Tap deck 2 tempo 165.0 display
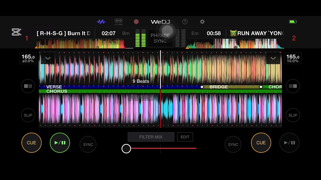Image resolution: width=321 pixels, height=180 pixels. coord(293,58)
